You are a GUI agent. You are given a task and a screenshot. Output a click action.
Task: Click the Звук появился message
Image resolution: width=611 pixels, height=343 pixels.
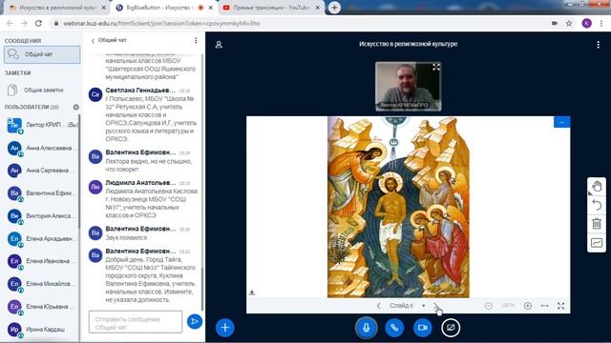(127, 237)
